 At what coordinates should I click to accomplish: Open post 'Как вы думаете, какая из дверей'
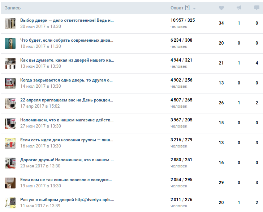tap(67, 60)
